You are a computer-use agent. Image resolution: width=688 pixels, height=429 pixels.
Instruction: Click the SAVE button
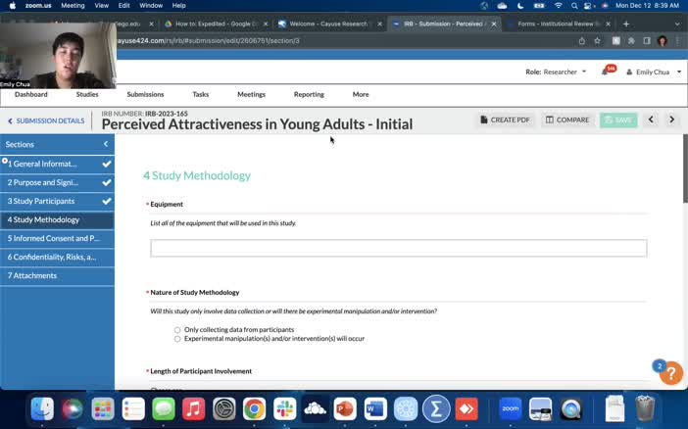coord(618,119)
